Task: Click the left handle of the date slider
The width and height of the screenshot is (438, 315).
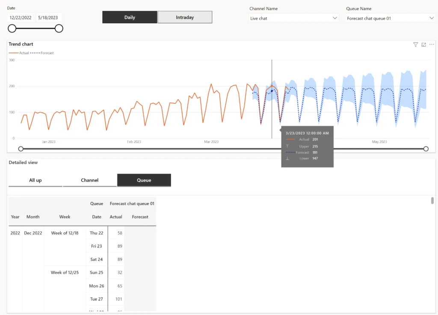Action: [x=12, y=28]
